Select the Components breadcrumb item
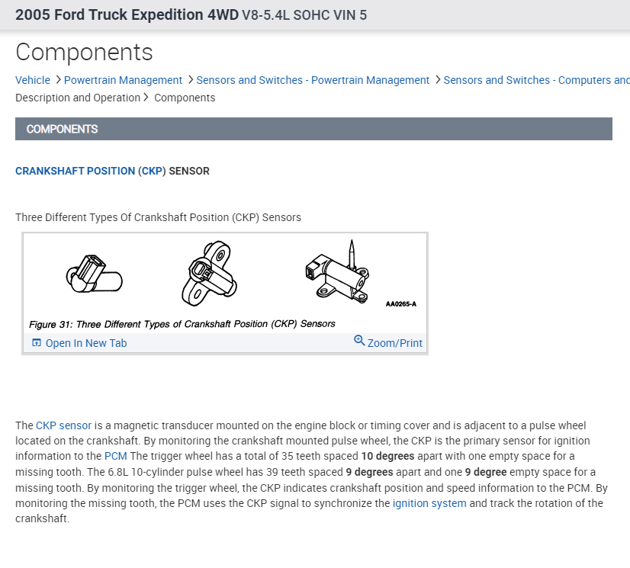Image resolution: width=630 pixels, height=568 pixels. [x=185, y=98]
